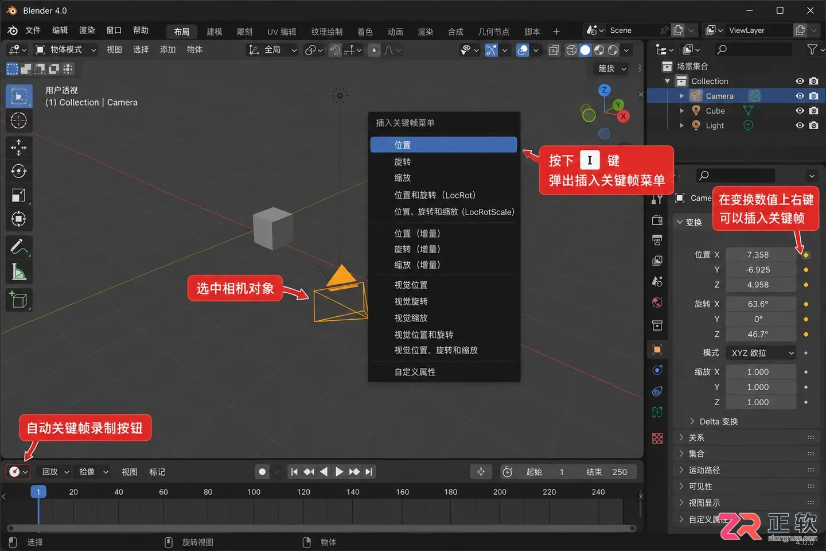826x551 pixels.
Task: Open the Global orientation dropdown
Action: click(272, 50)
